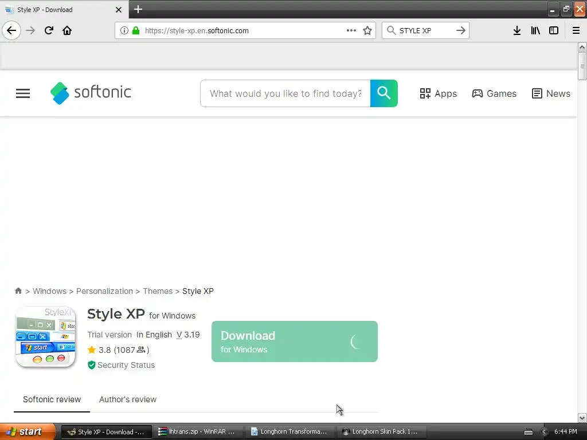
Task: Click the 6:44 PM clock
Action: click(565, 431)
